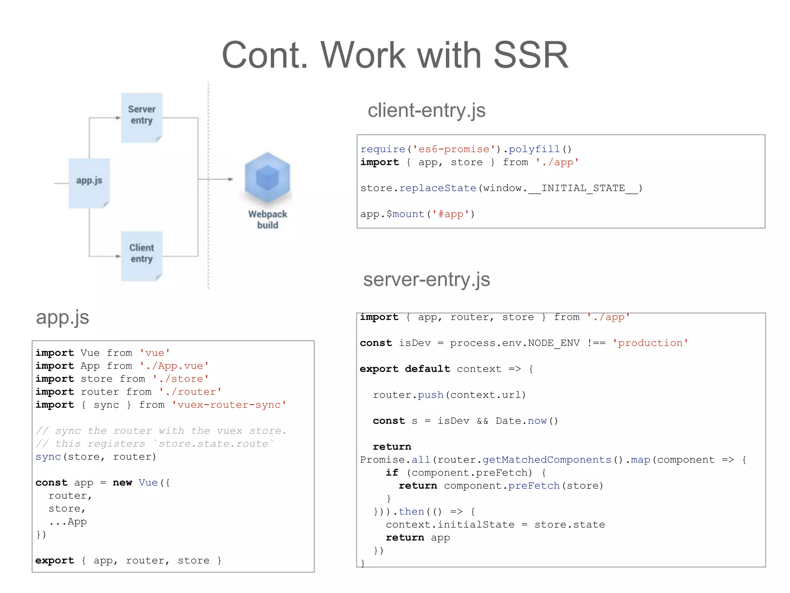Click the export { app, router, store } line

pos(128,560)
